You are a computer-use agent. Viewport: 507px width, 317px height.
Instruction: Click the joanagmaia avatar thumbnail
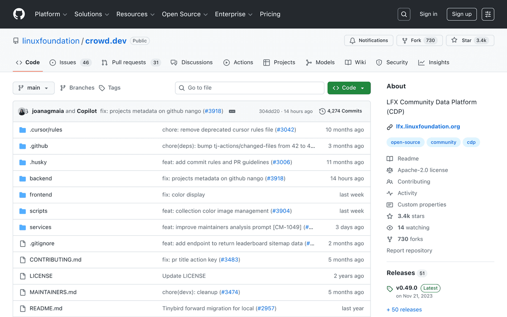point(22,111)
